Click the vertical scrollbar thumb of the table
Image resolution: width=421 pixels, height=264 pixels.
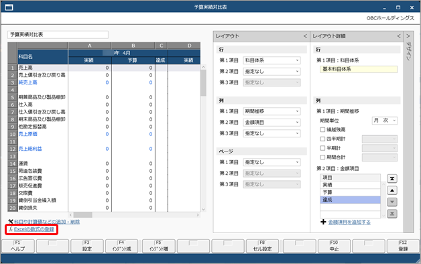[203, 82]
